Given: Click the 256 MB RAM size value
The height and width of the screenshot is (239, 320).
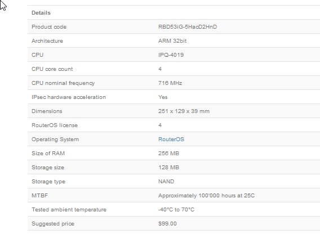Looking at the screenshot, I should tap(168, 153).
